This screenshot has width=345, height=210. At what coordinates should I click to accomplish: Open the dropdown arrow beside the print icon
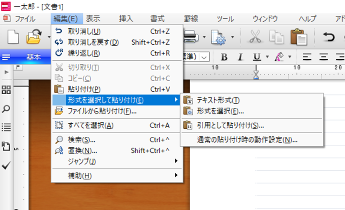[205, 37]
